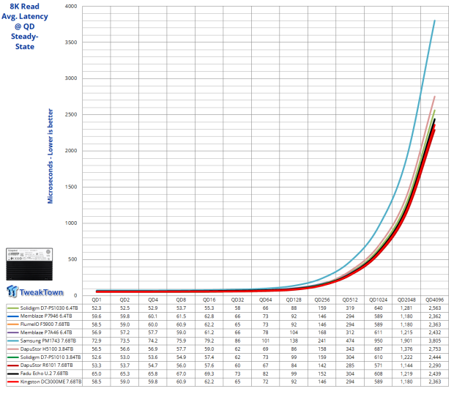Click the Kingston DC3000ME 7.68TB legend color line
Screen dimensions: 454x416
[12, 382]
